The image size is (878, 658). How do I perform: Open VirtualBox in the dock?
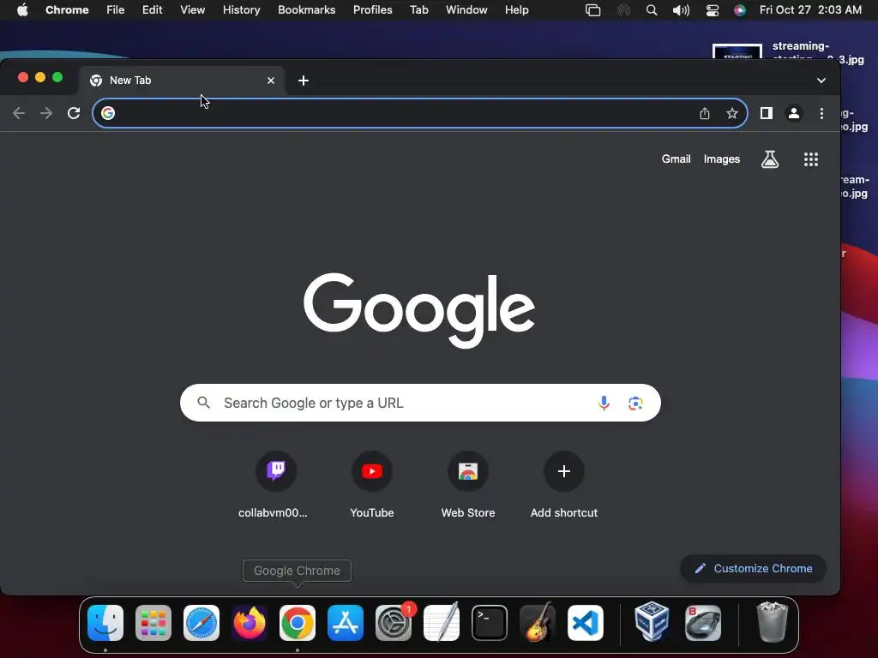tap(652, 621)
